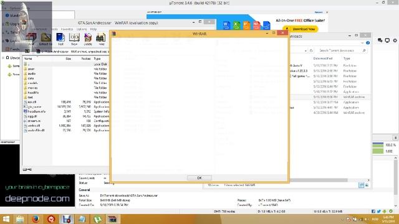The image size is (399, 224).
Task: Click the Extract To tool in WinRAR toolbar
Action: pos(46,39)
